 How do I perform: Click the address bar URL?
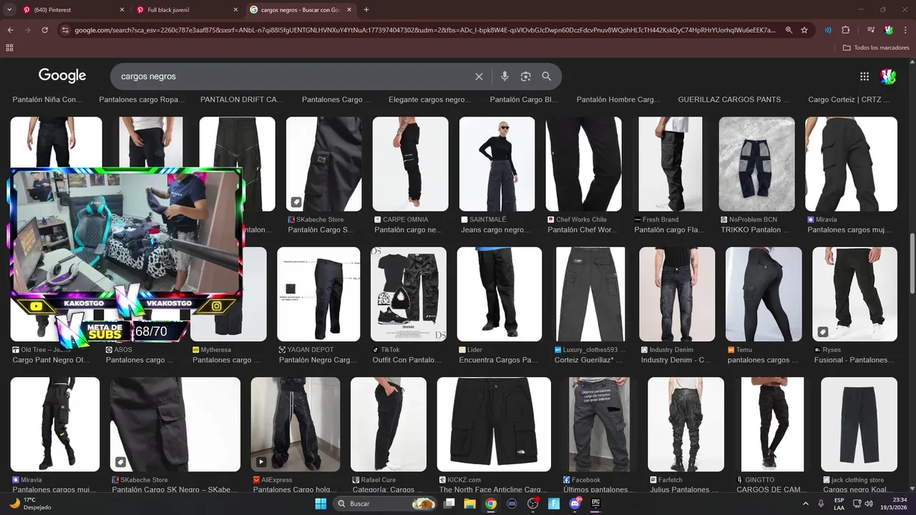(x=425, y=30)
